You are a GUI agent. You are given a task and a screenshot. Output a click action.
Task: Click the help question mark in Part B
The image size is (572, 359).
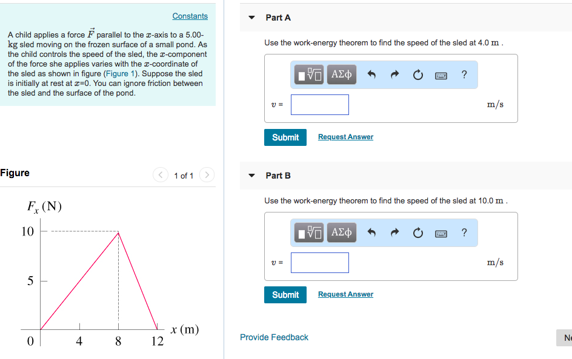click(x=464, y=232)
